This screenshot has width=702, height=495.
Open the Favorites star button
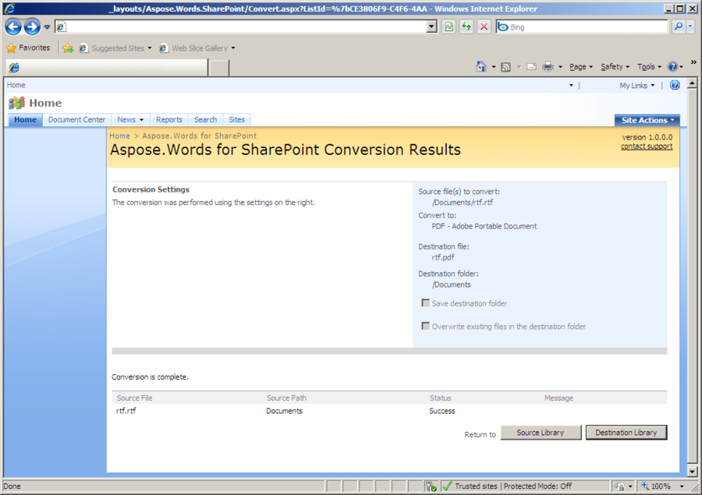[x=28, y=48]
